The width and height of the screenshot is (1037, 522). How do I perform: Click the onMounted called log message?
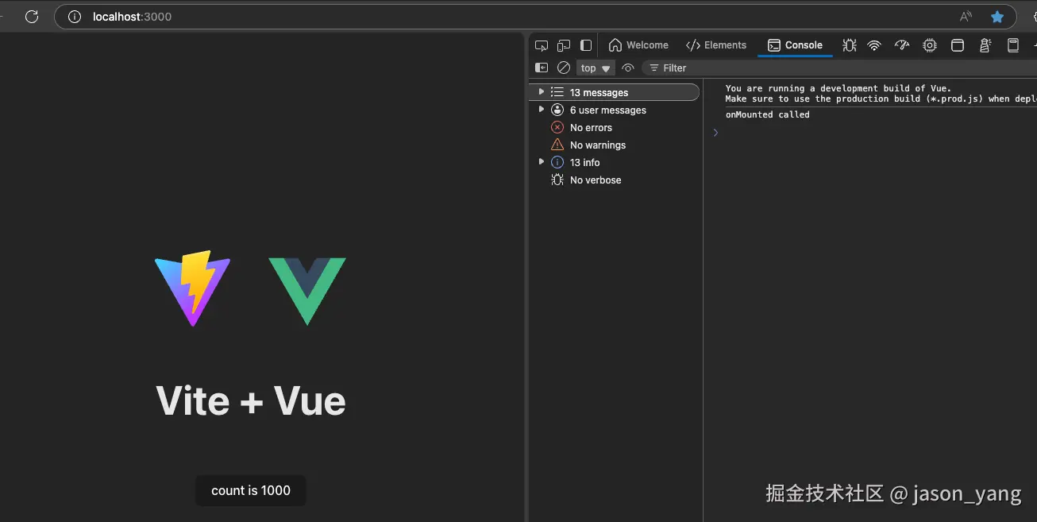(768, 115)
